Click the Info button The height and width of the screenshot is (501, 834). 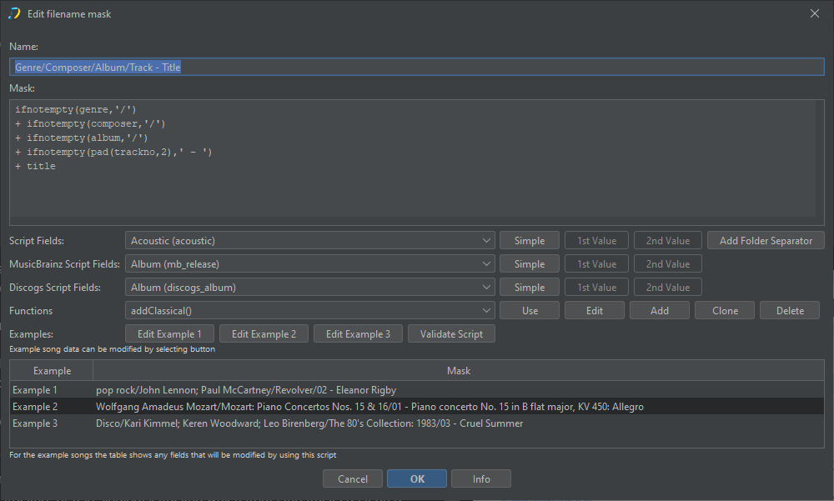pos(481,479)
